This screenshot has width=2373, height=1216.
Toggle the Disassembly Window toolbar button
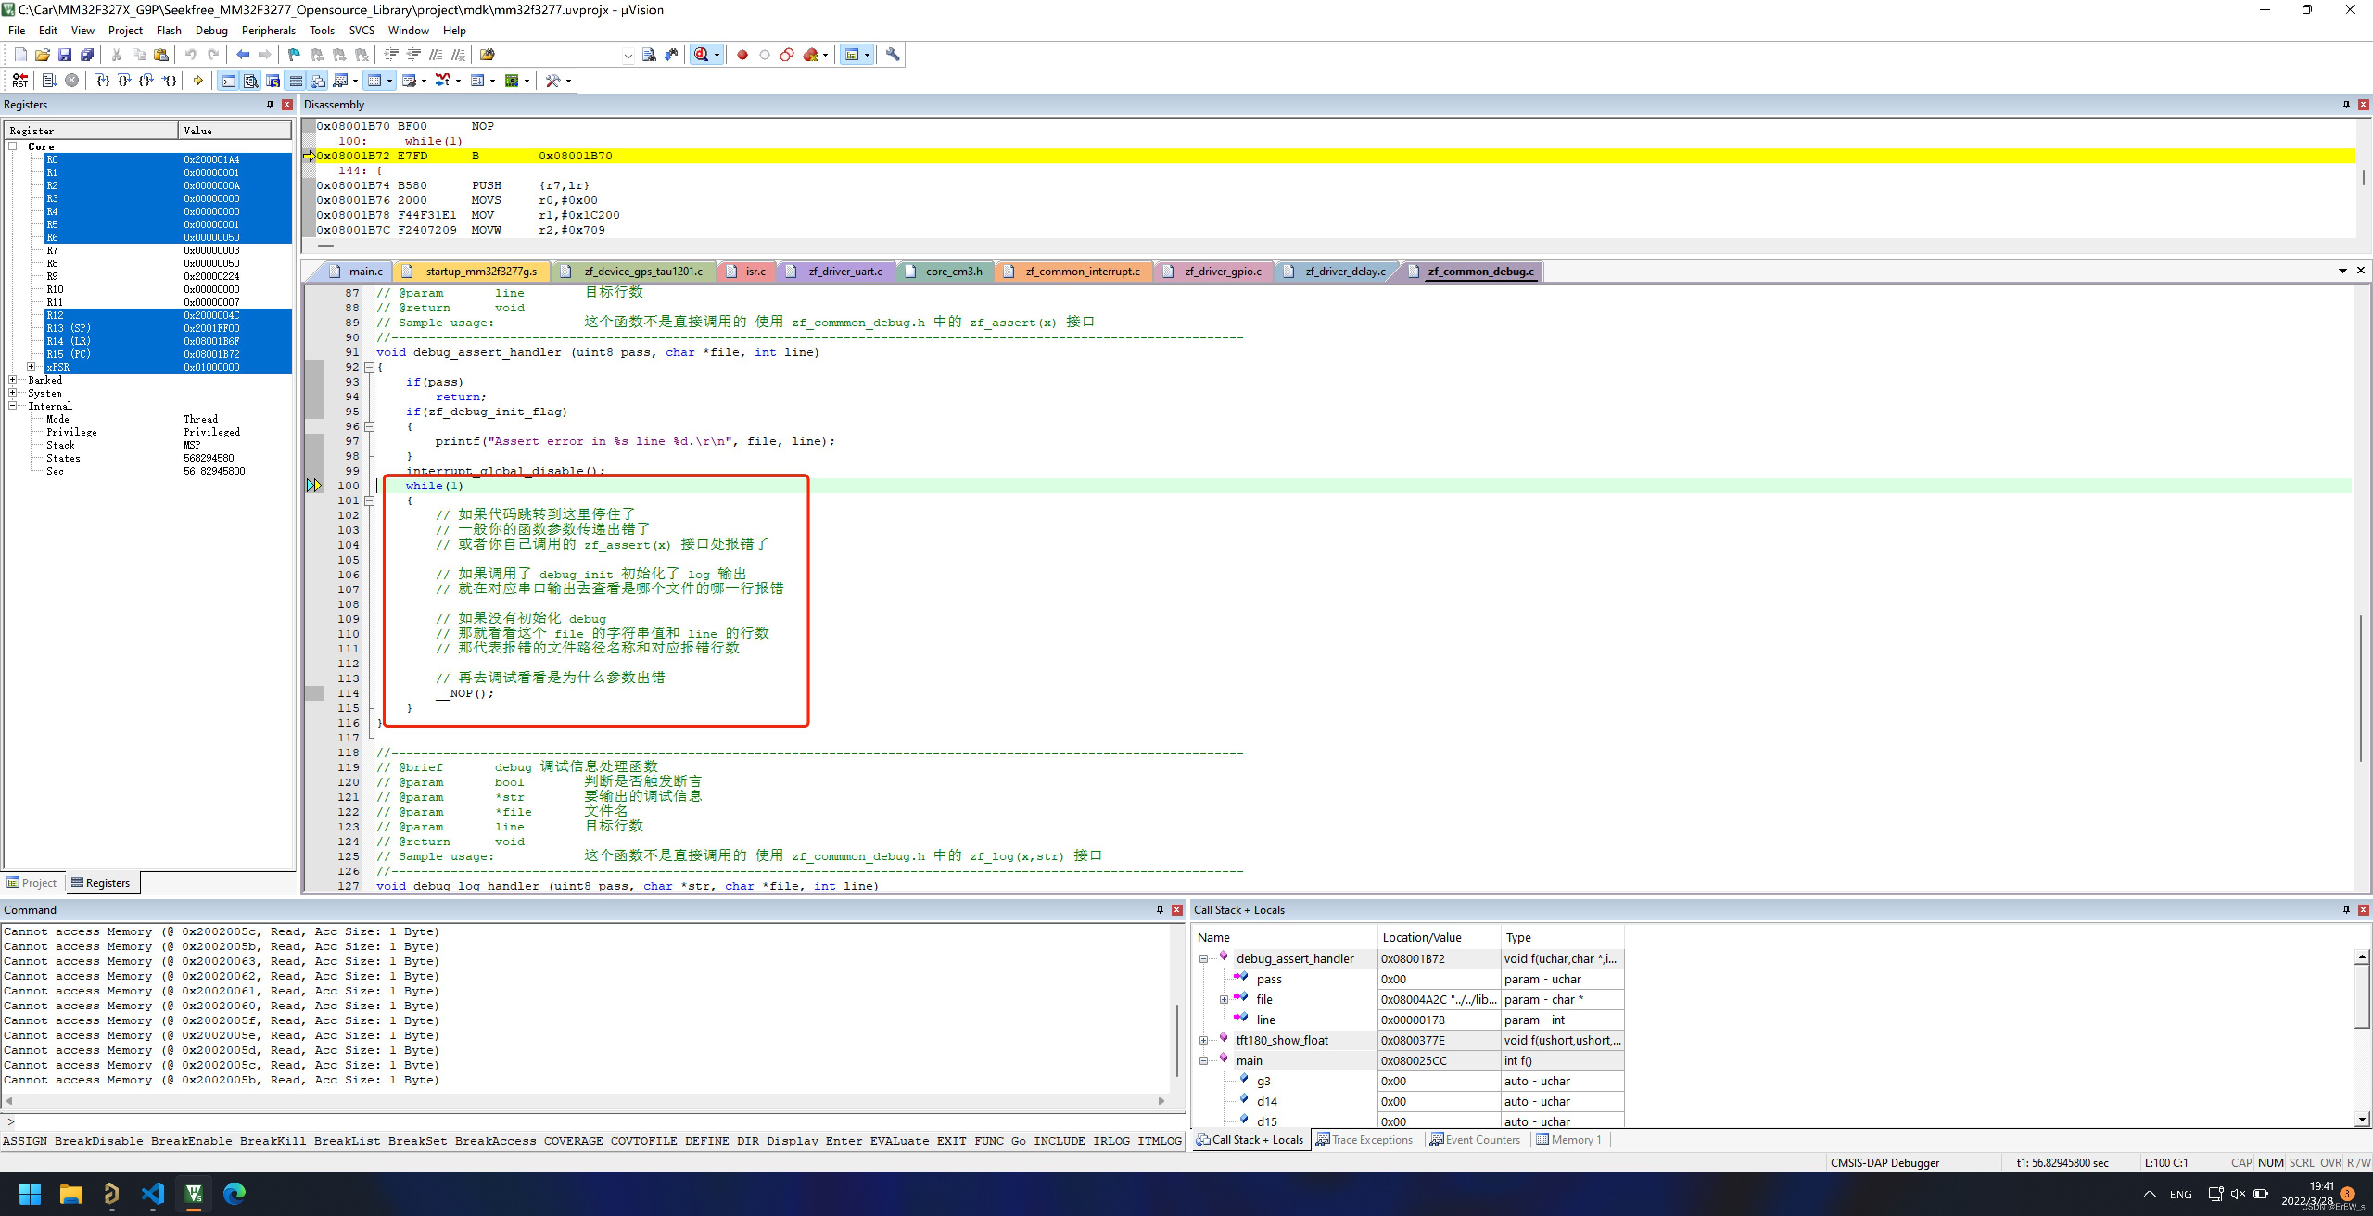pos(251,80)
